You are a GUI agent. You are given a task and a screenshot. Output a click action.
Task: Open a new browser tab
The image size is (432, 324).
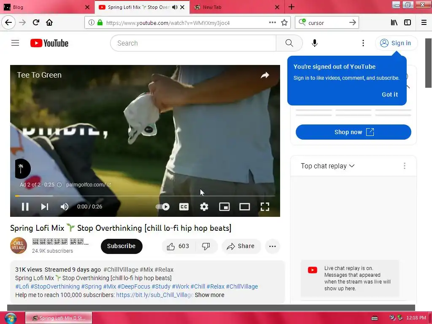[292, 7]
